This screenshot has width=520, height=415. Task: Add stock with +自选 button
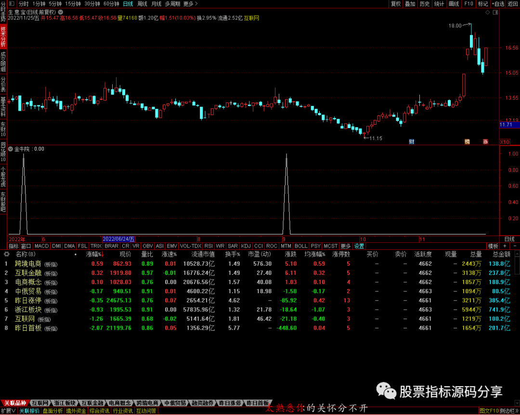[x=498, y=4]
